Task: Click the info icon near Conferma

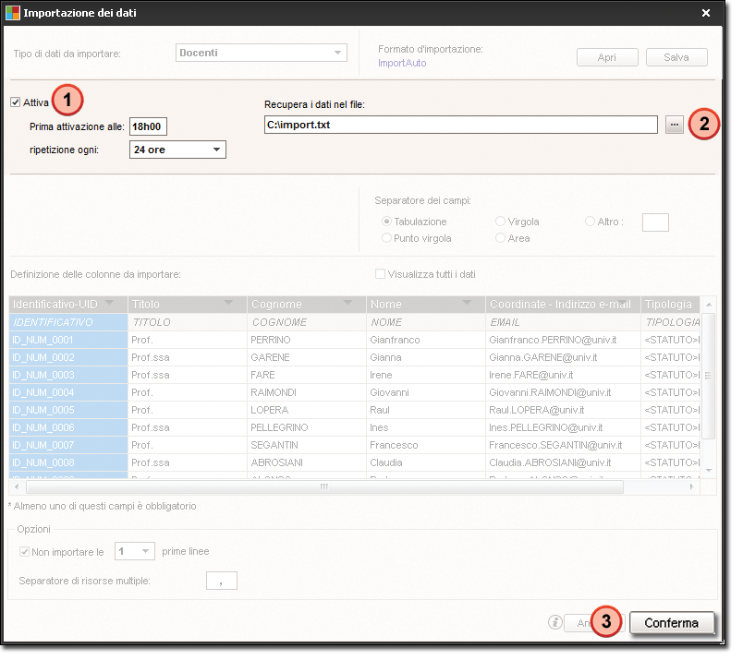Action: 554,621
